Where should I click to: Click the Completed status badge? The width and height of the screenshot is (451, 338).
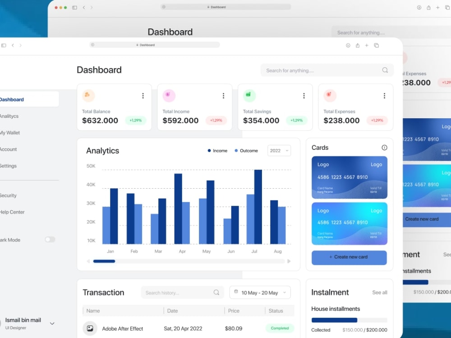point(280,328)
